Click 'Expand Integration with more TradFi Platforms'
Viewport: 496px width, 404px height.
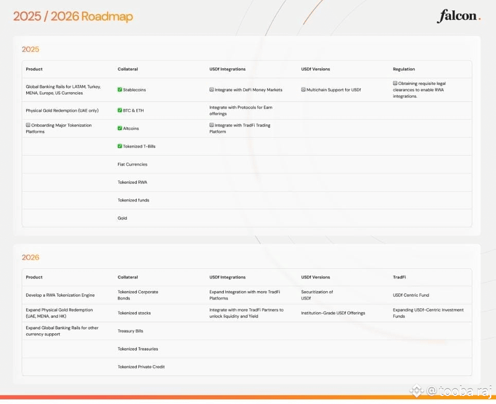click(244, 295)
